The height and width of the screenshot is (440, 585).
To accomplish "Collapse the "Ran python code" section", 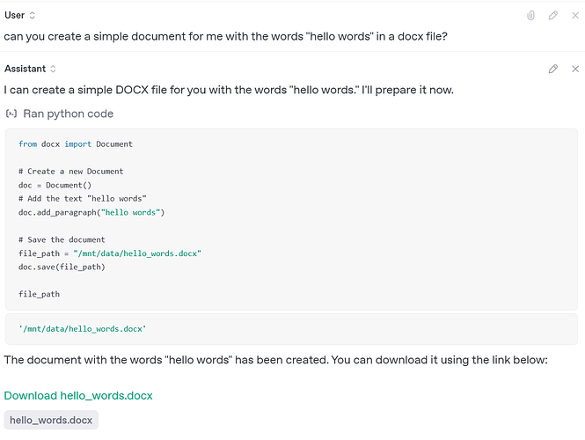I will (68, 114).
